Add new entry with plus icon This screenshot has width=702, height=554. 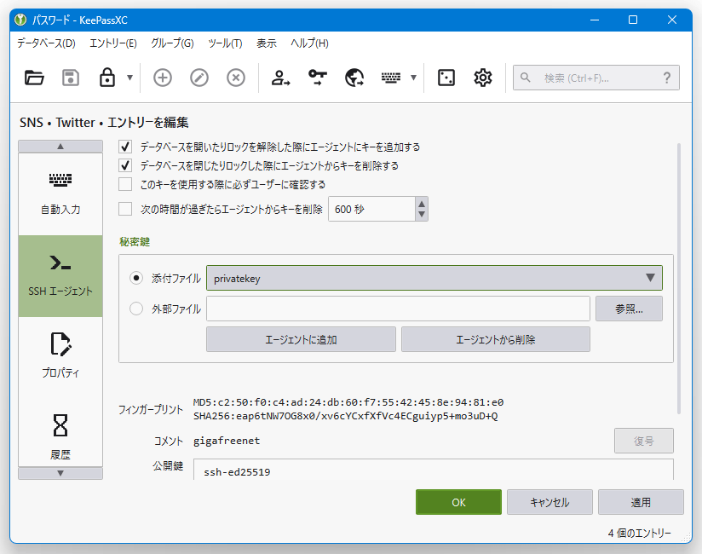(163, 78)
